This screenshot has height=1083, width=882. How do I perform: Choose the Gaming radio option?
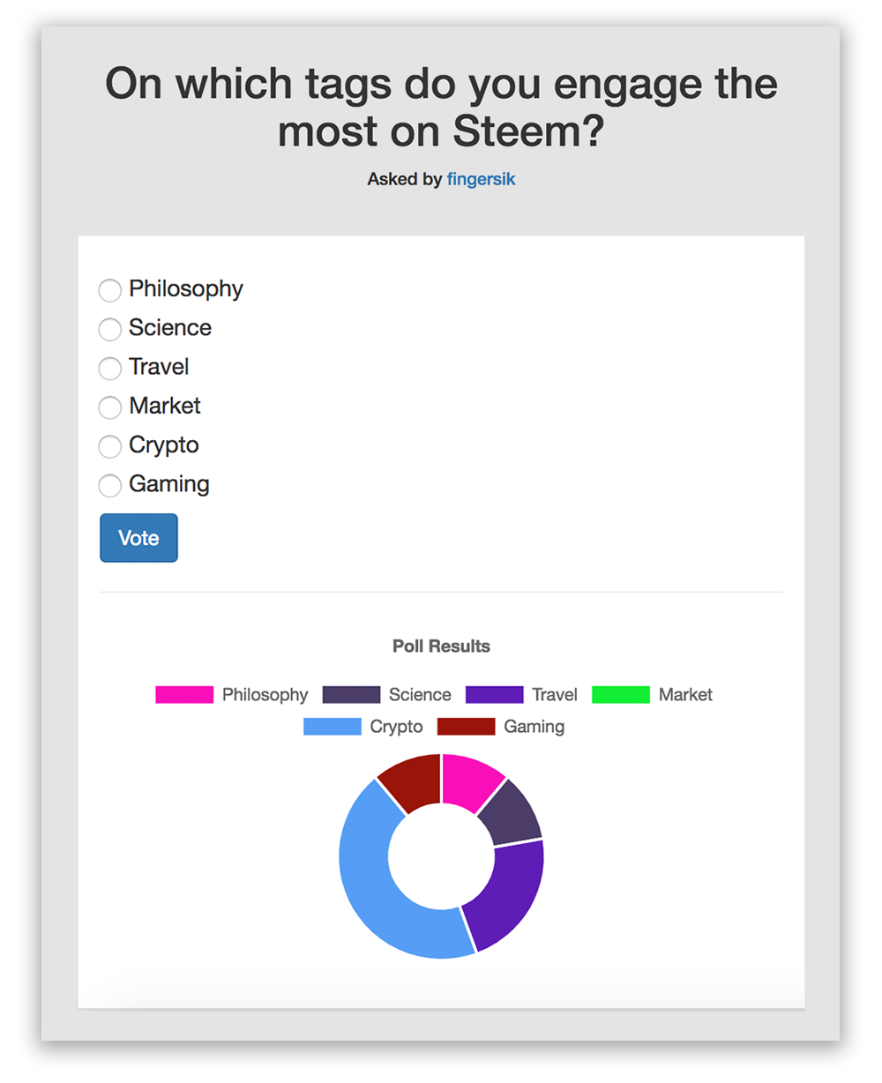(x=109, y=485)
